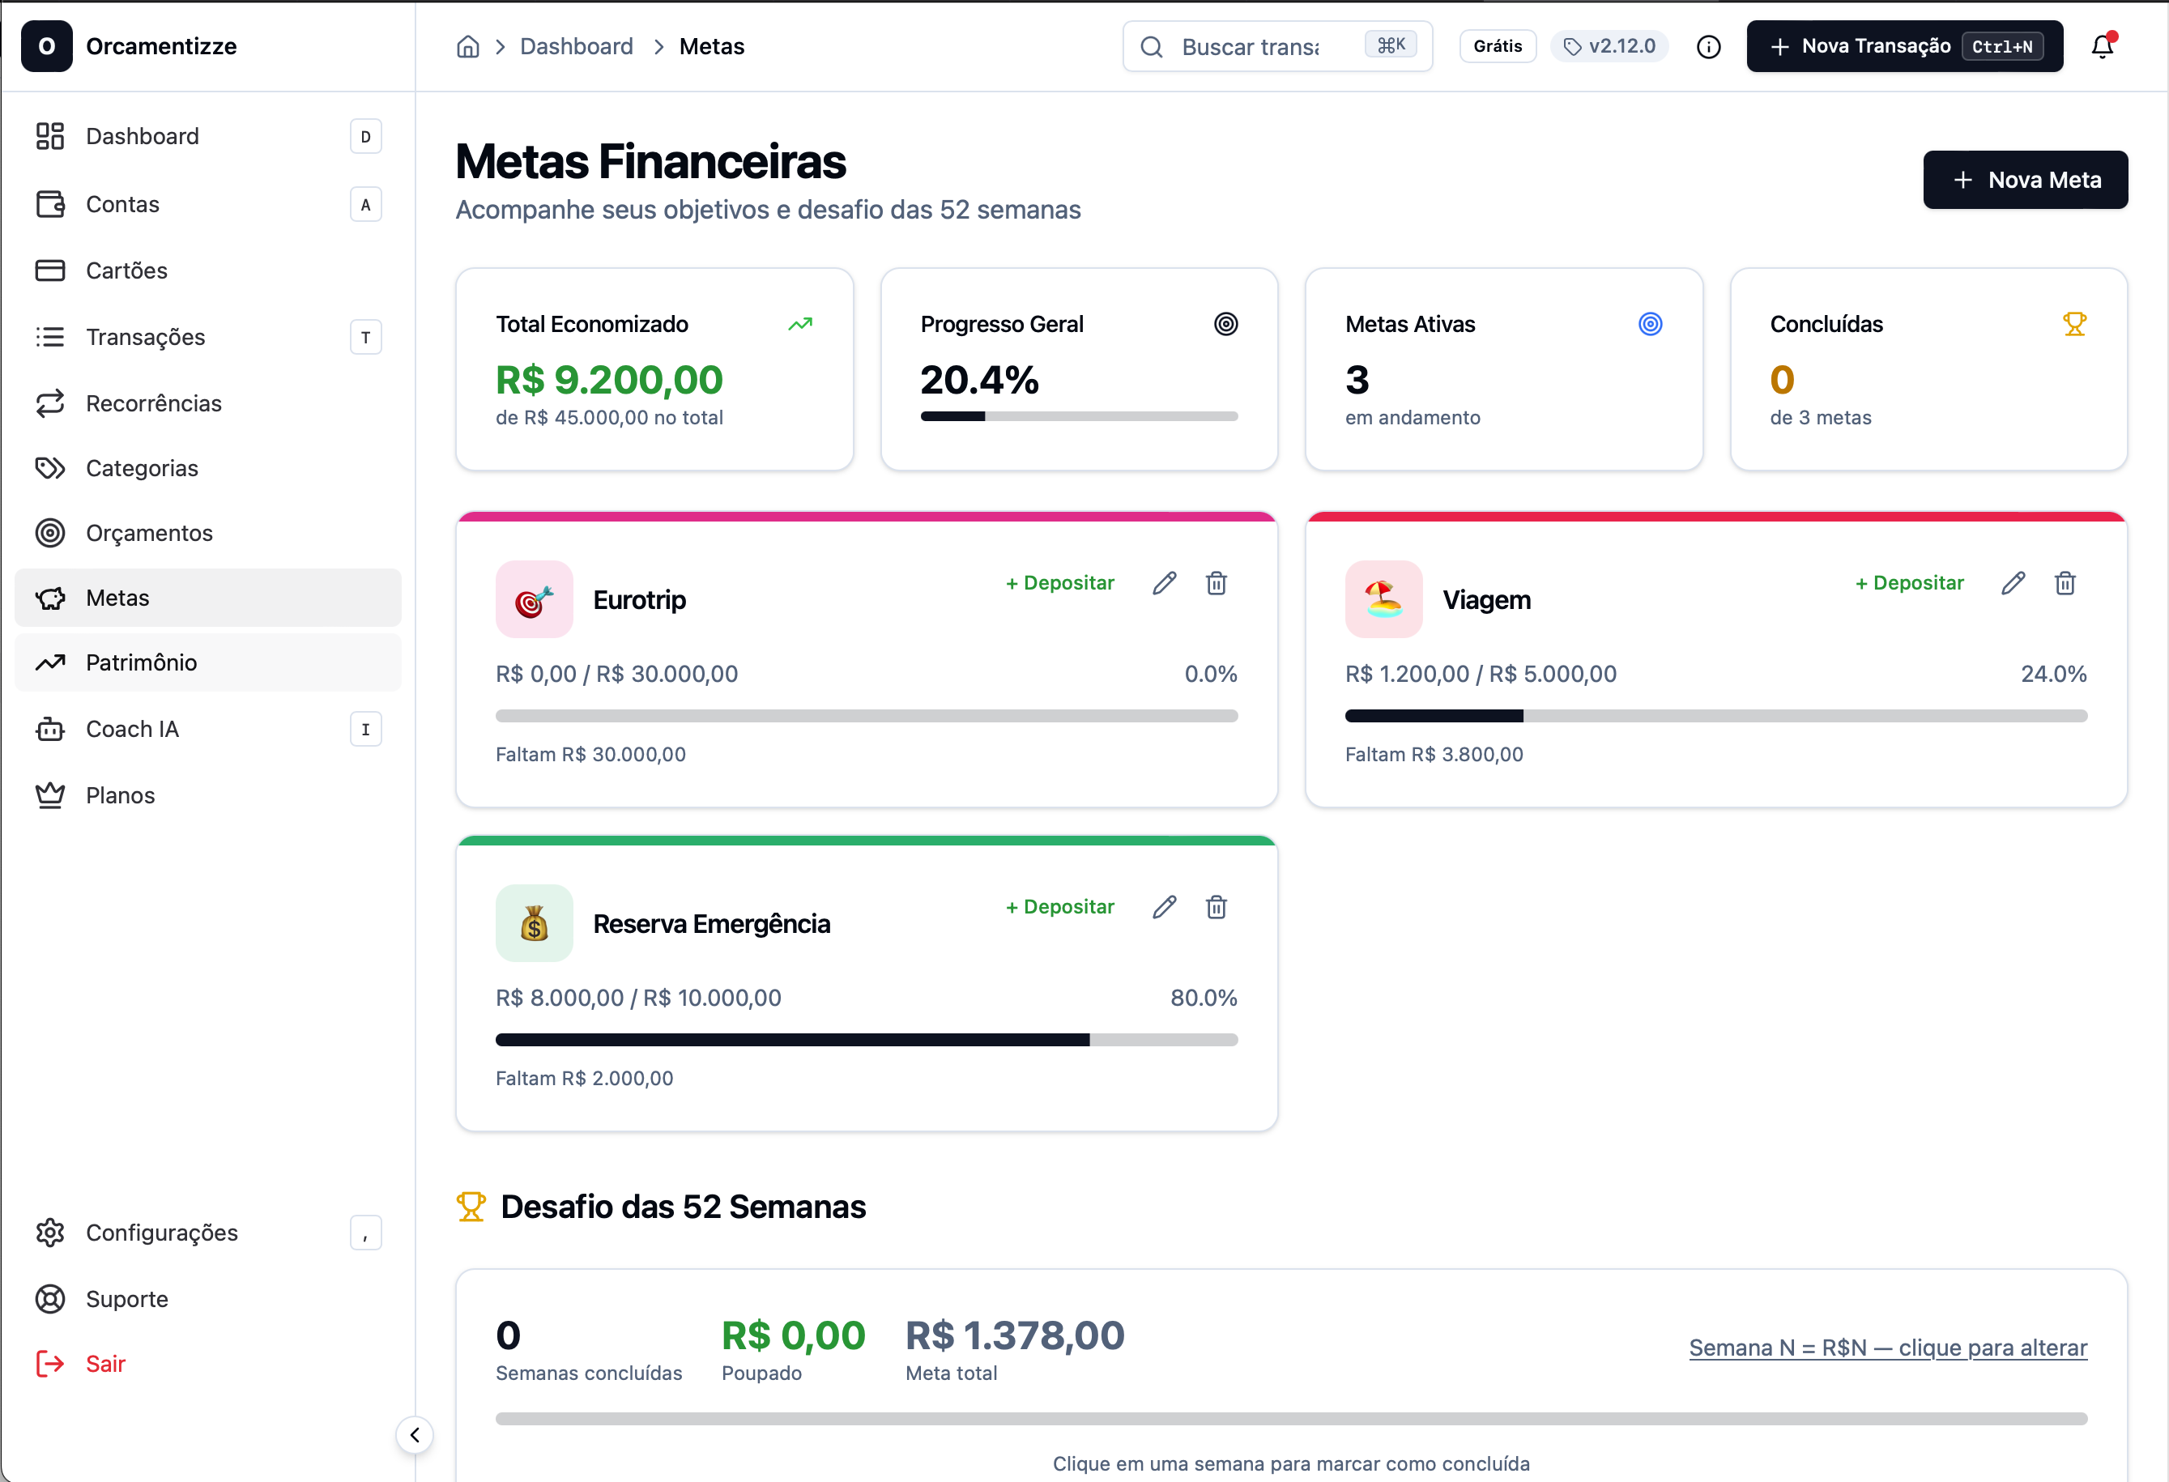Click the Dashboard breadcrumb link

pyautogui.click(x=576, y=47)
